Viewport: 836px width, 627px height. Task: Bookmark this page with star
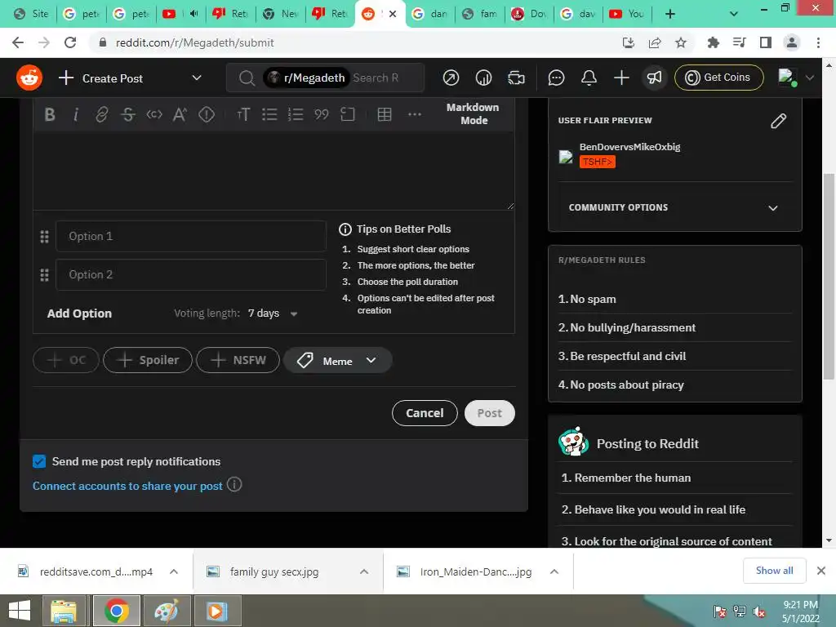tap(681, 42)
